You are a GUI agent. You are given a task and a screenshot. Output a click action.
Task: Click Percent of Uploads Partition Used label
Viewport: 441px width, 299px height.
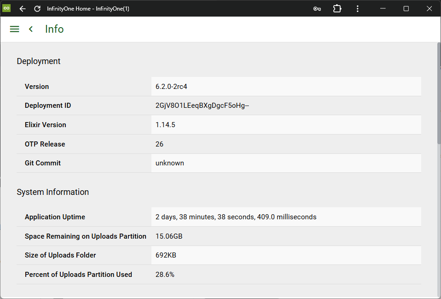point(78,275)
